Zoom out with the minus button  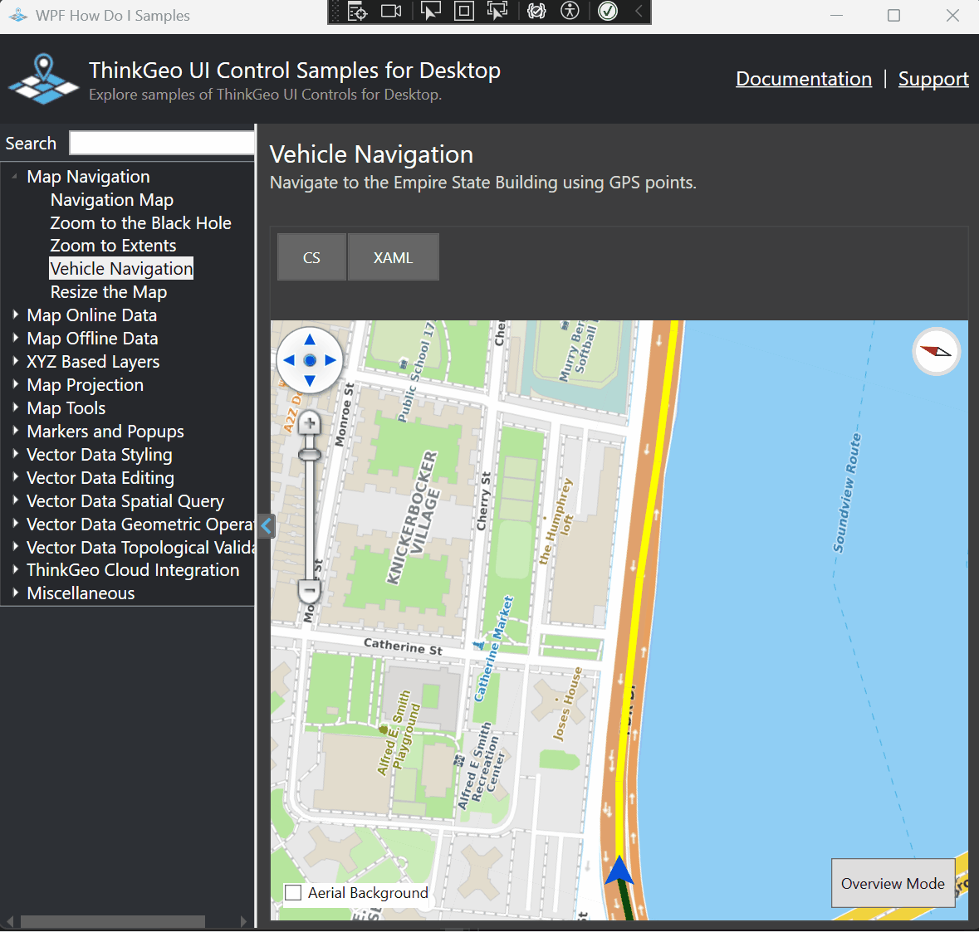pos(310,590)
